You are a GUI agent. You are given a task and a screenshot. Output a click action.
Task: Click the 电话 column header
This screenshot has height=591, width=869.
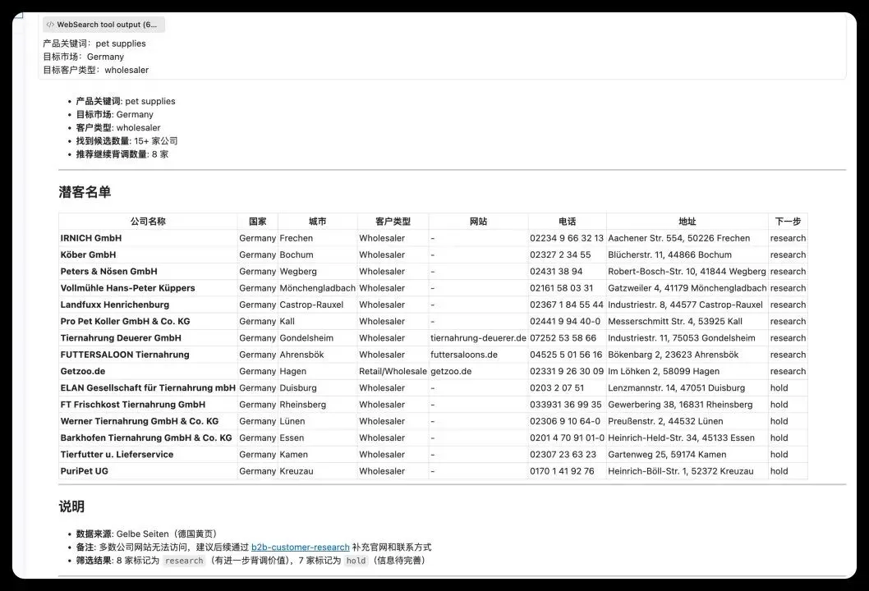pyautogui.click(x=567, y=222)
